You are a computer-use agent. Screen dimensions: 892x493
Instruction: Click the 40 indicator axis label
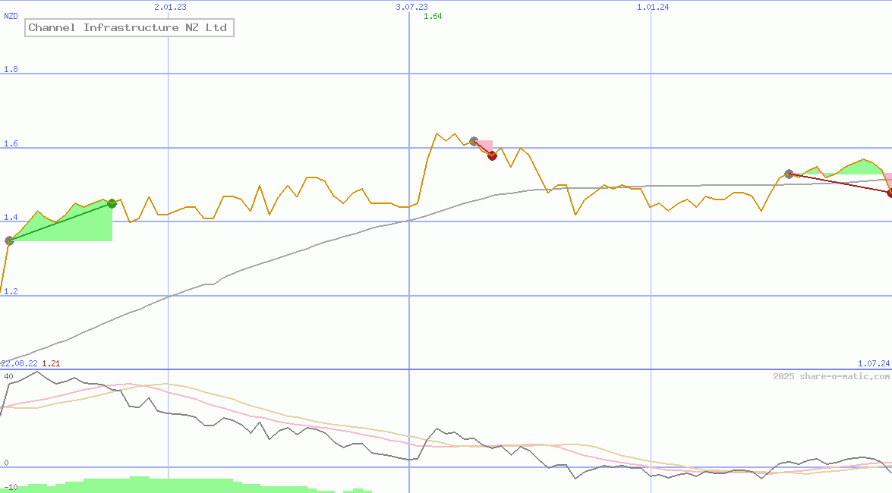(x=8, y=376)
